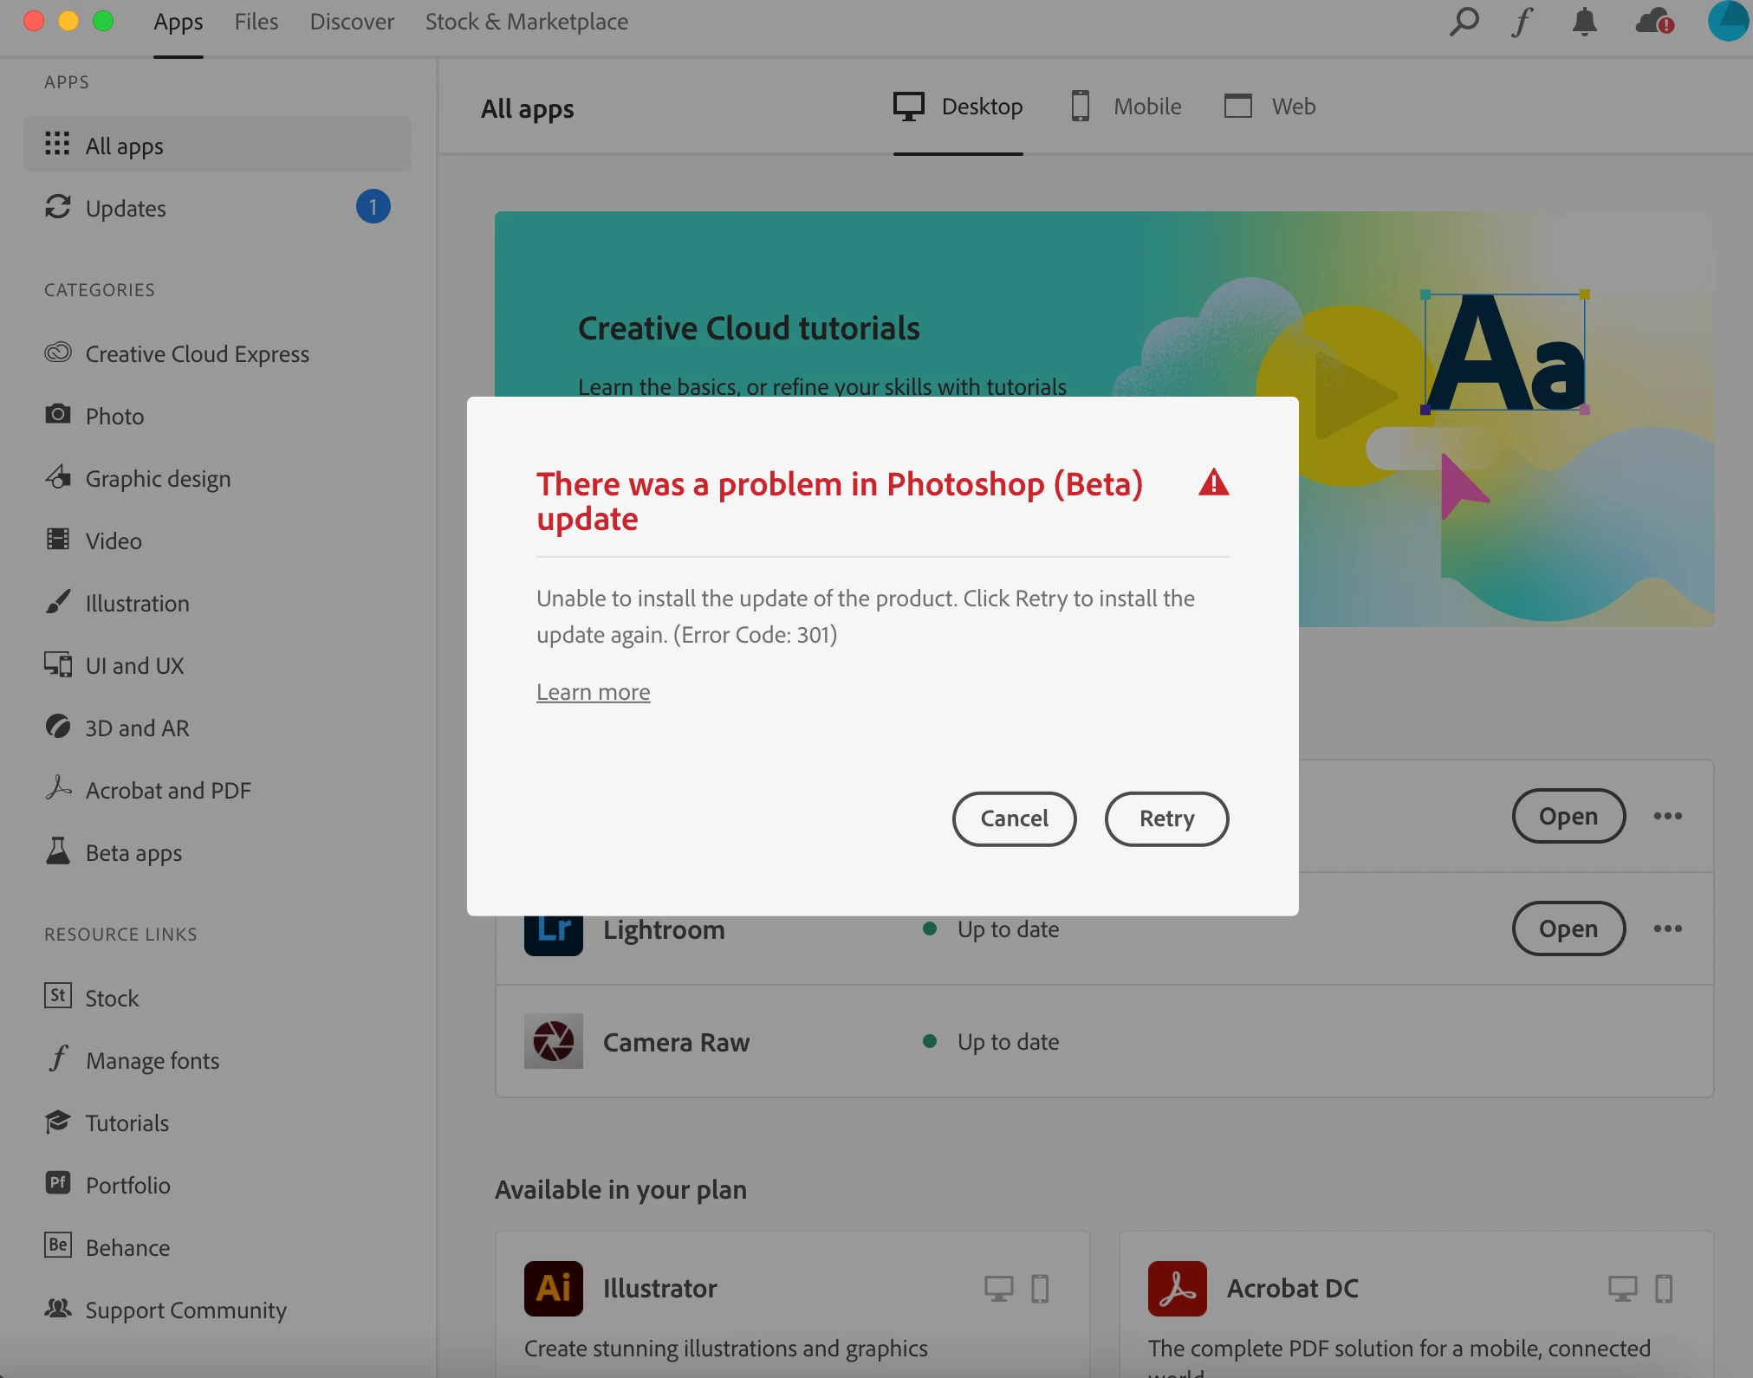The width and height of the screenshot is (1753, 1378).
Task: Open the user profile avatar menu
Action: coord(1728,21)
